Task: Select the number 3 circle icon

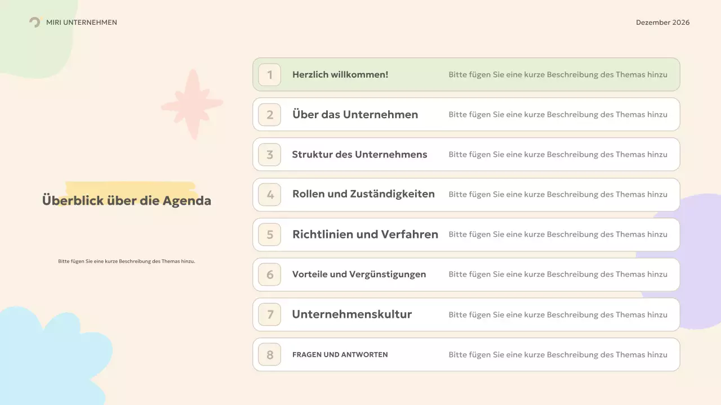Action: click(x=269, y=154)
